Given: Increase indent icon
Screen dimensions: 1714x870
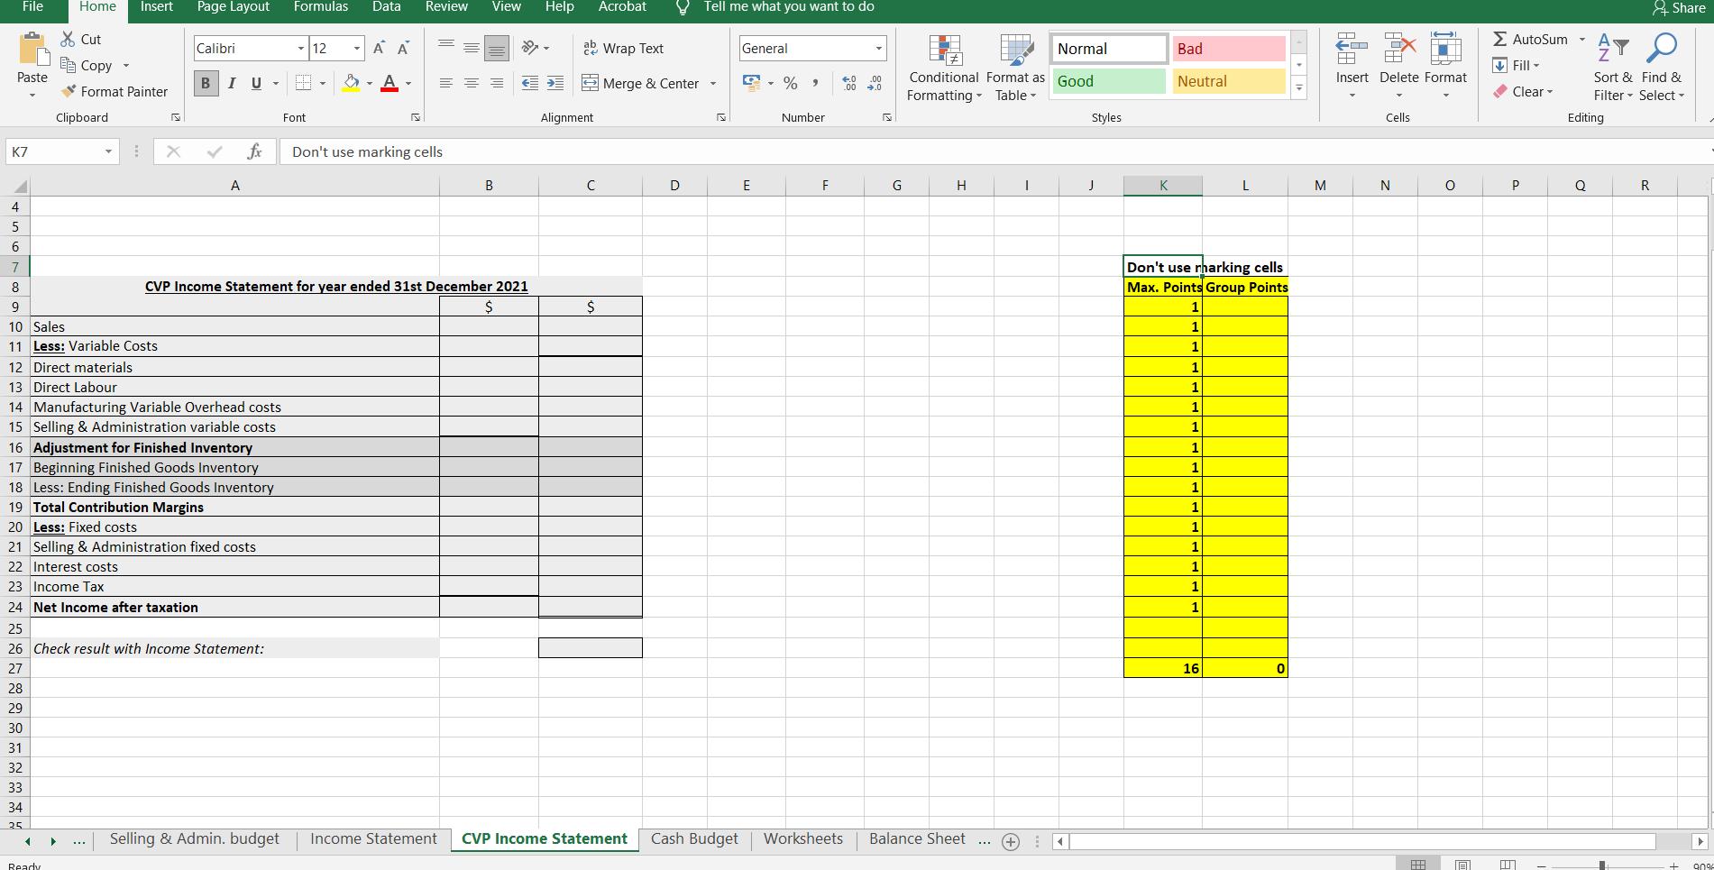Looking at the screenshot, I should point(555,83).
